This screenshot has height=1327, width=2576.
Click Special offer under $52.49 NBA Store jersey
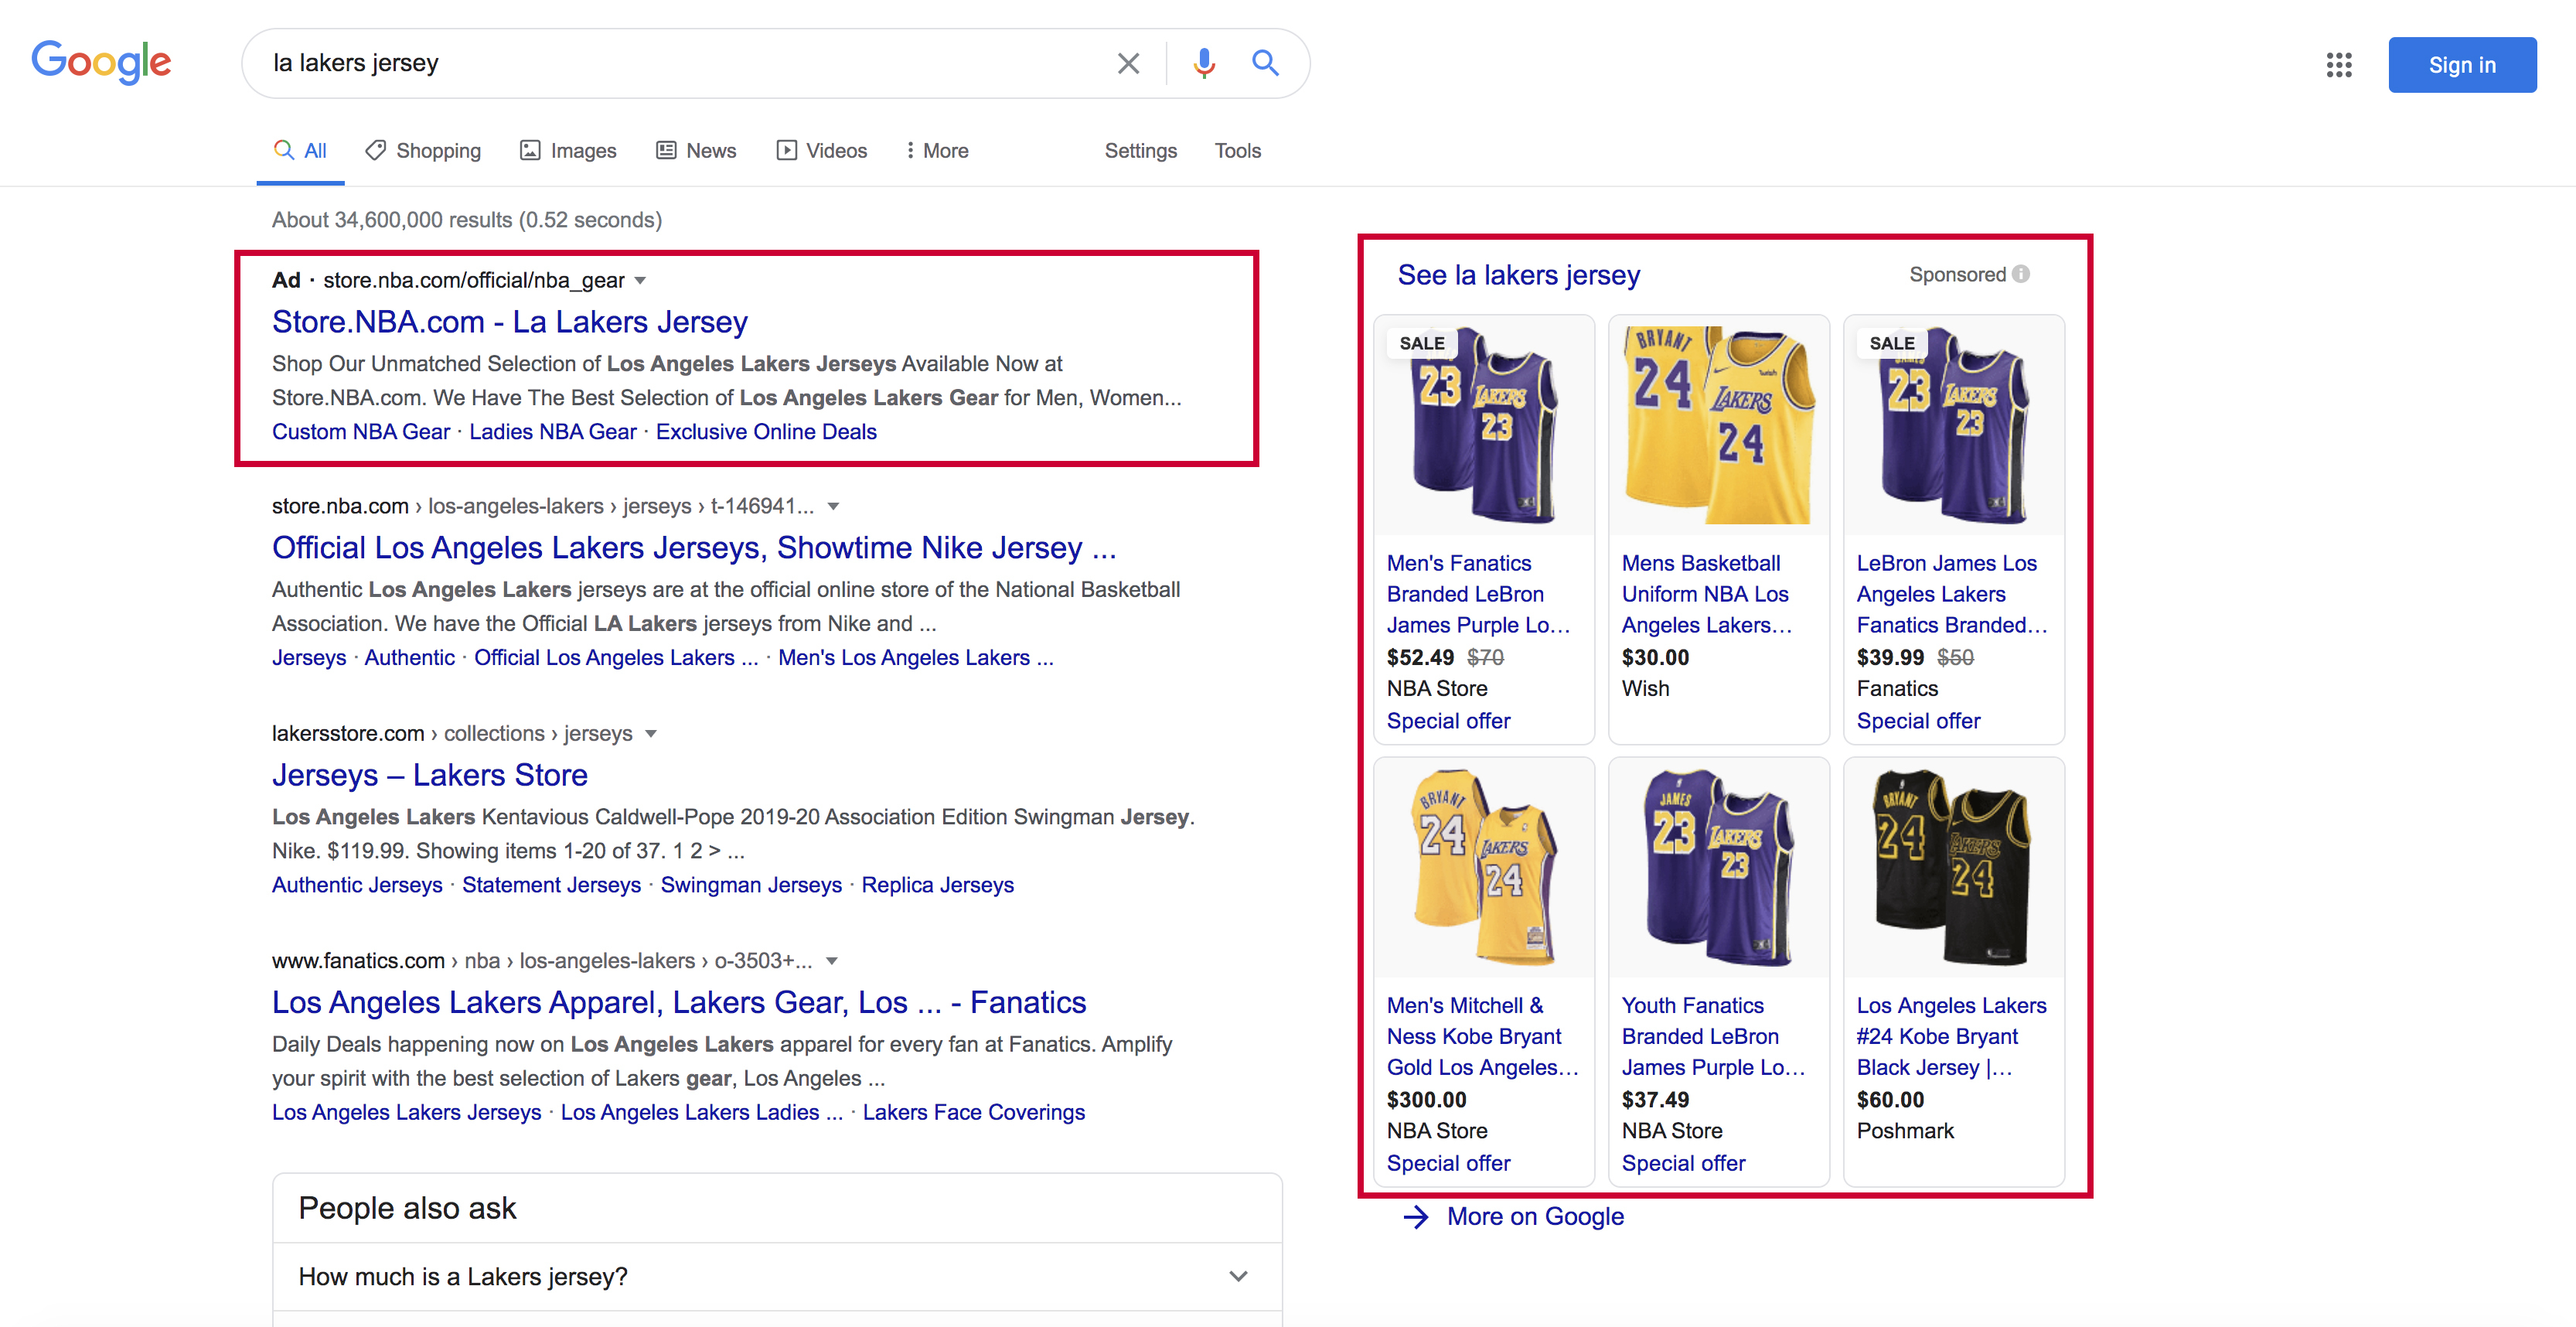1448,721
